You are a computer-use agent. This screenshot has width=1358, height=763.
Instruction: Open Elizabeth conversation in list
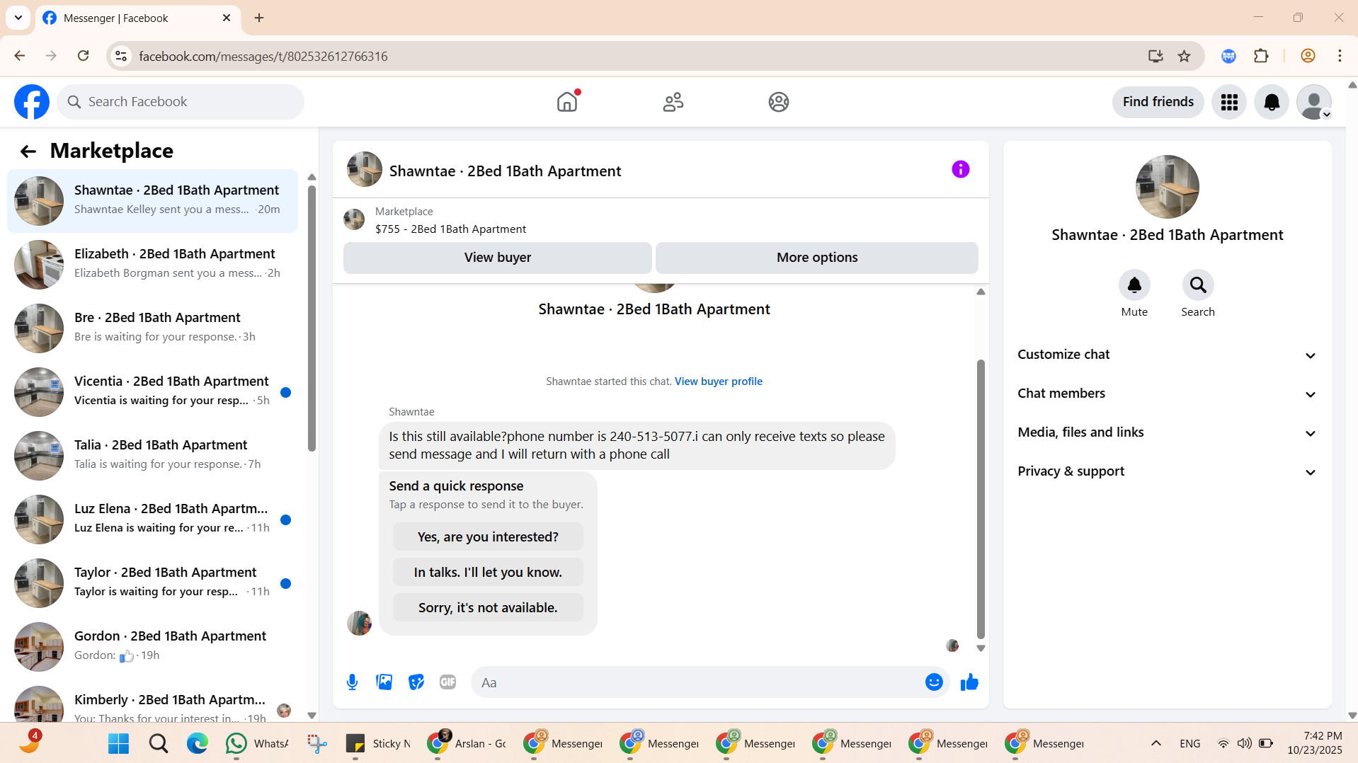tap(153, 265)
